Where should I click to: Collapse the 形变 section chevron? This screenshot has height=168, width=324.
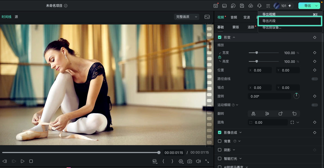click(234, 37)
